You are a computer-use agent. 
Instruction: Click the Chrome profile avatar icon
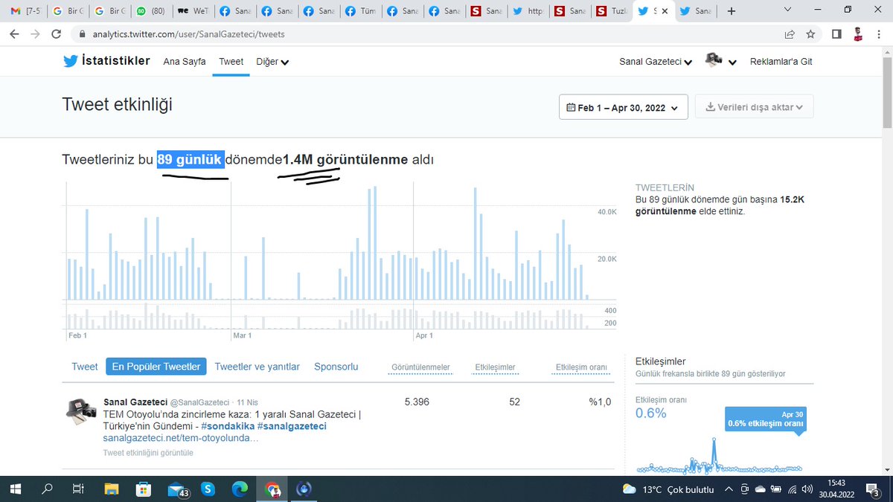point(857,34)
